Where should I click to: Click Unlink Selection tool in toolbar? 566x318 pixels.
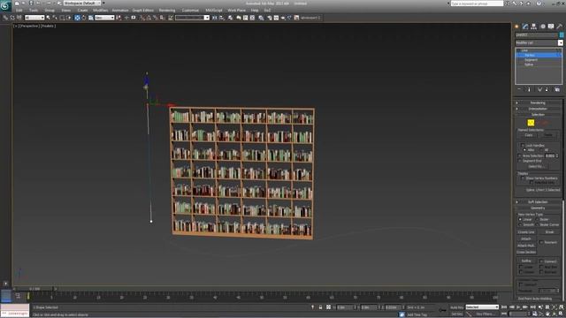click(11, 18)
